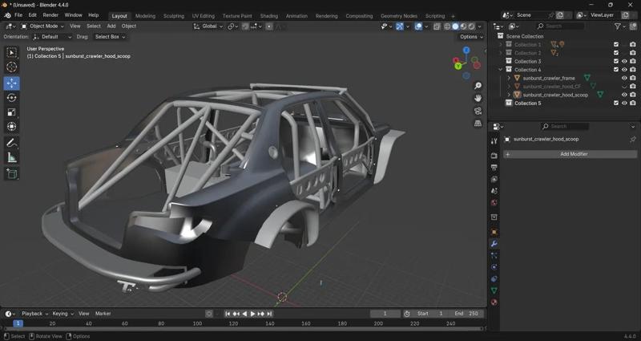The image size is (641, 341).
Task: Click the Add Modifier button
Action: (x=574, y=154)
